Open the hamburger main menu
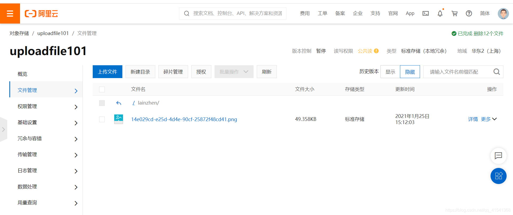 pos(10,13)
